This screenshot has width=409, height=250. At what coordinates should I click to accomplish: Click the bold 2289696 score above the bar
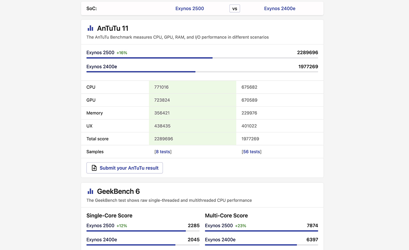click(x=307, y=53)
